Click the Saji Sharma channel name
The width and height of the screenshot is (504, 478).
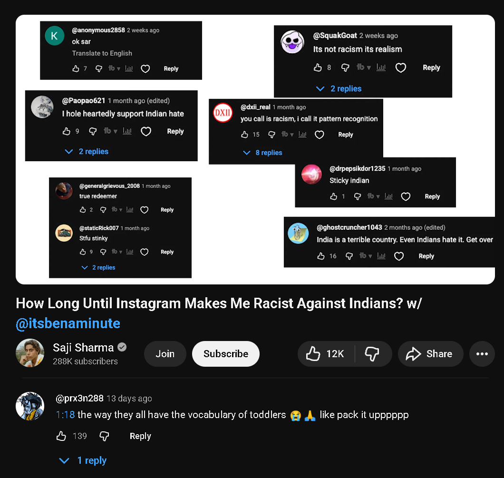click(x=83, y=347)
